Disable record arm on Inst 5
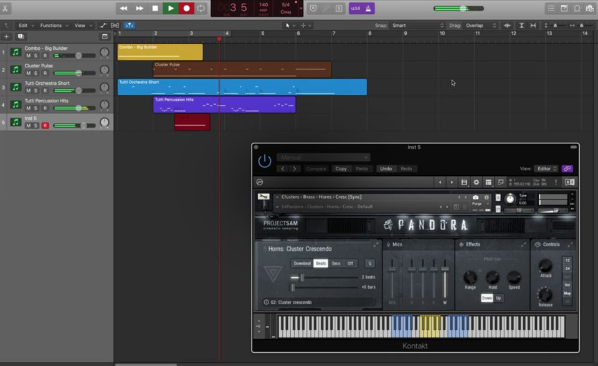The height and width of the screenshot is (366, 598). [x=45, y=125]
